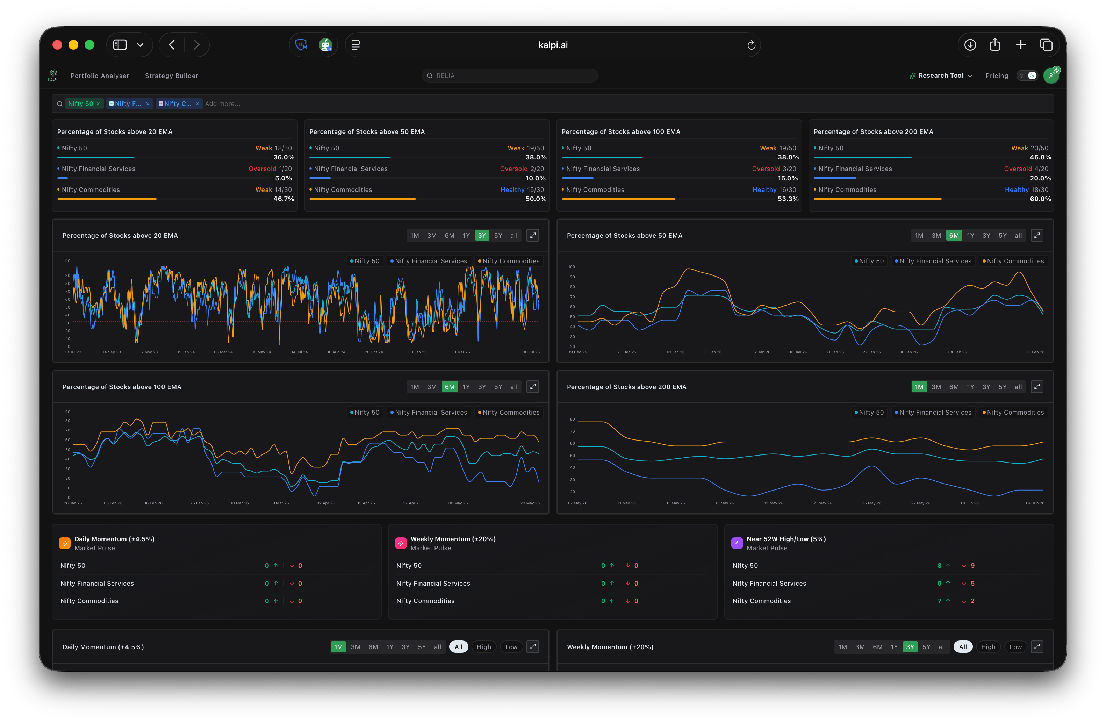Viewport: 1106px width, 723px height.
Task: Go back with the browser back arrow
Action: pyautogui.click(x=172, y=45)
